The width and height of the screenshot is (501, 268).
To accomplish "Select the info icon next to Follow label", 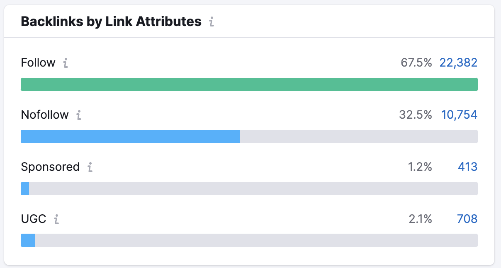I will coord(65,63).
